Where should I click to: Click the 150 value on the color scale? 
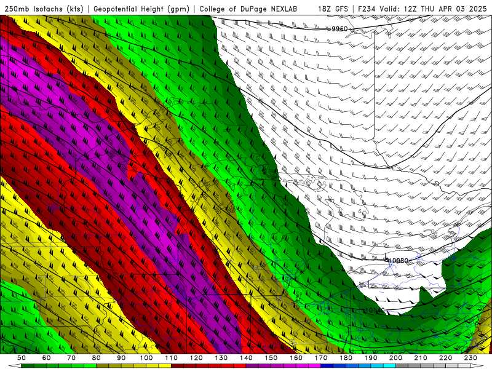click(271, 358)
